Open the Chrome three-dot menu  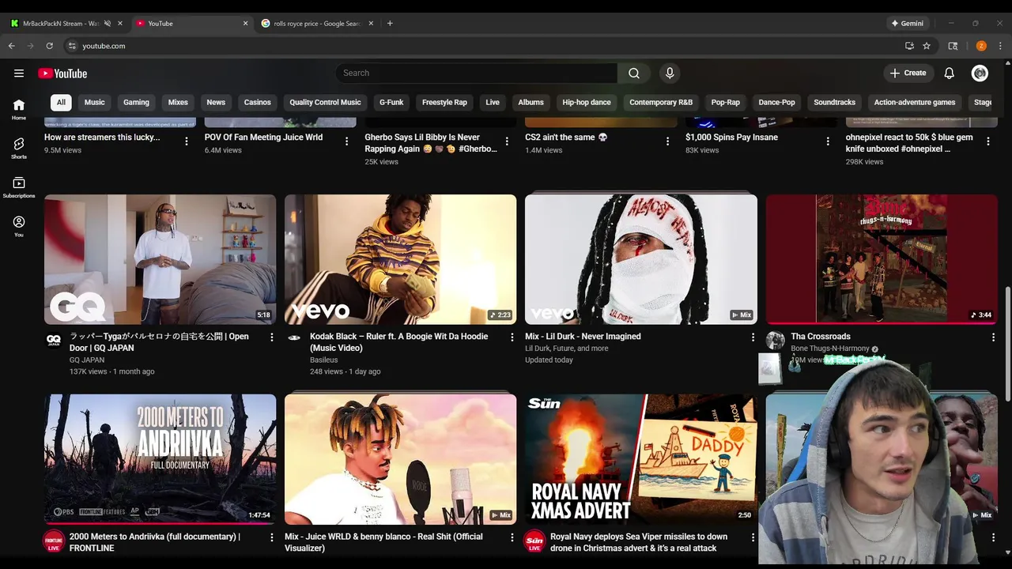pyautogui.click(x=1000, y=46)
